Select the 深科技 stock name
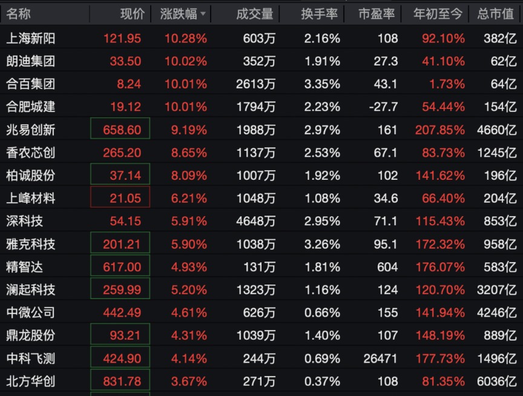 tap(25, 221)
